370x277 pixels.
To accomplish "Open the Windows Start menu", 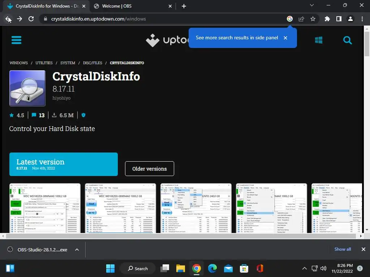I will pos(110,268).
